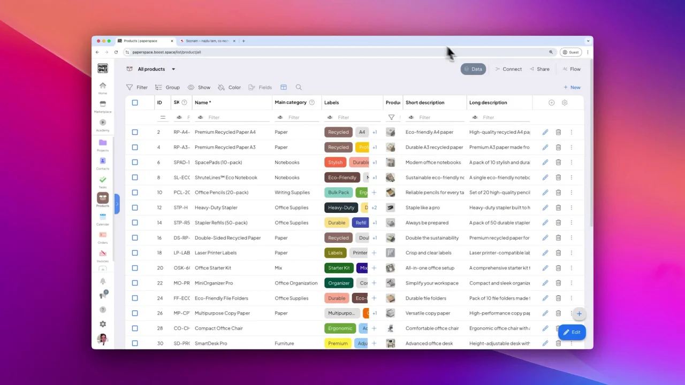Click the table search magnifier icon
The image size is (685, 385).
coord(299,87)
